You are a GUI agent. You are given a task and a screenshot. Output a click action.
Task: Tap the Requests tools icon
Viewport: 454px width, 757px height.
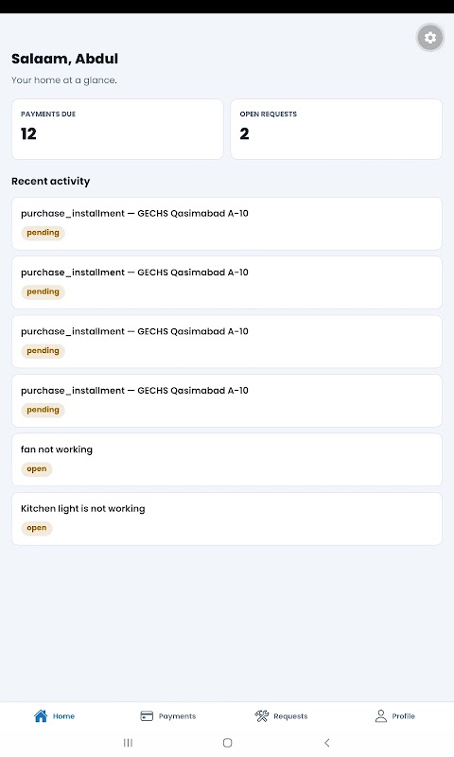(261, 716)
